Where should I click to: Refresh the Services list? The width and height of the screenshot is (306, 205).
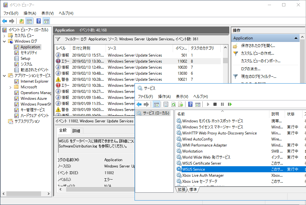173,104
